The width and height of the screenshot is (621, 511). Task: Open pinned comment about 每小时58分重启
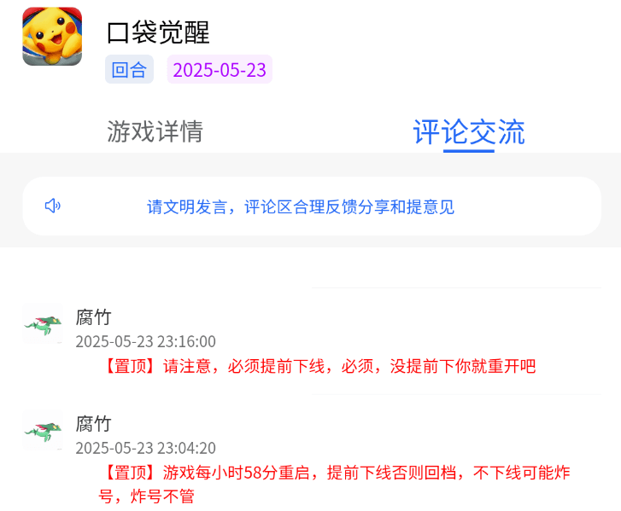pos(335,484)
